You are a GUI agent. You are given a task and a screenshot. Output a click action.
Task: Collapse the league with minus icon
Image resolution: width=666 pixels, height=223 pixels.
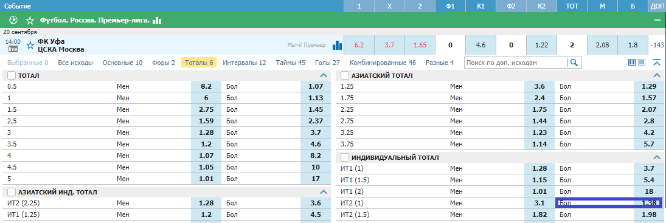tap(658, 20)
